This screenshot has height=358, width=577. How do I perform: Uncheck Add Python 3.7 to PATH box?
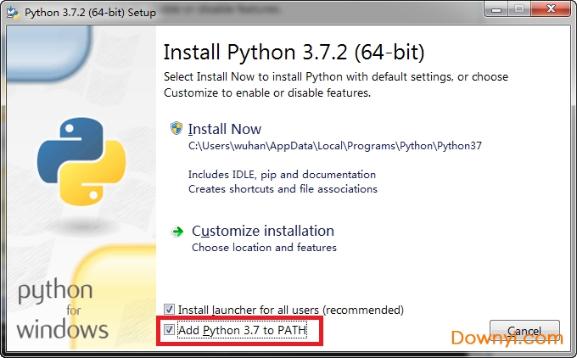click(170, 329)
